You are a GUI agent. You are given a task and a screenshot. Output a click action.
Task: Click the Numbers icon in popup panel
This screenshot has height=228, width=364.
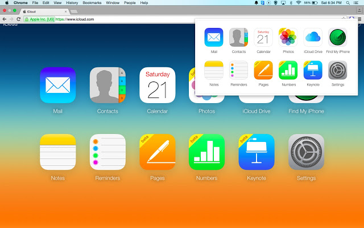[x=288, y=70]
